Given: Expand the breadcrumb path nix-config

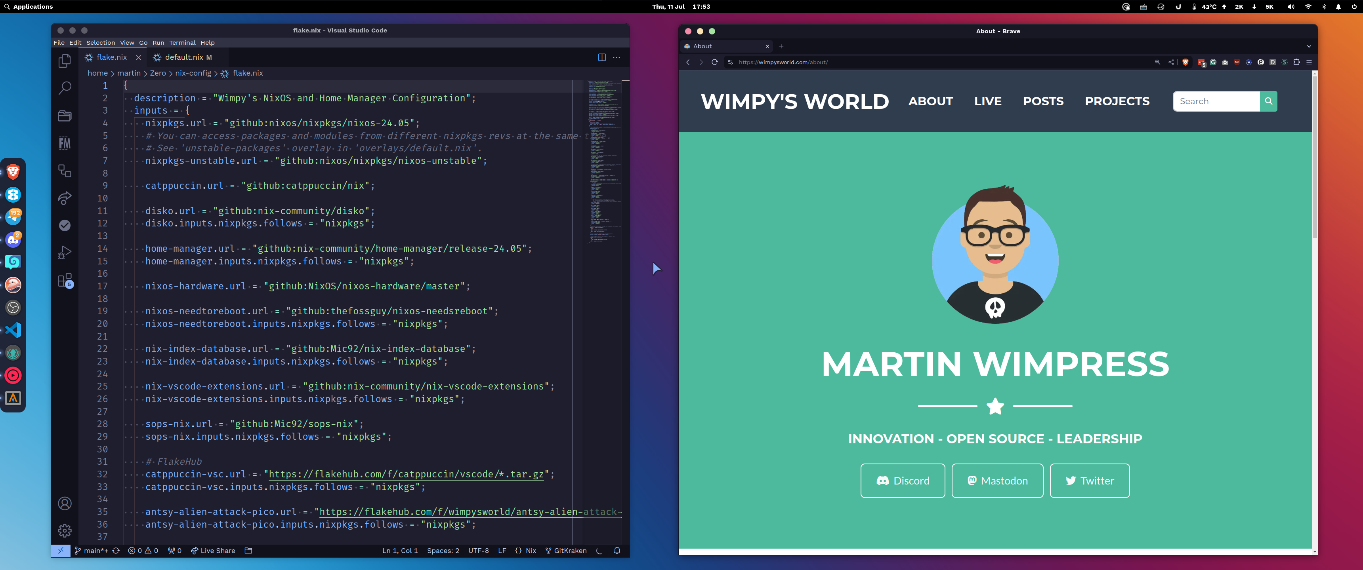Looking at the screenshot, I should pos(193,73).
